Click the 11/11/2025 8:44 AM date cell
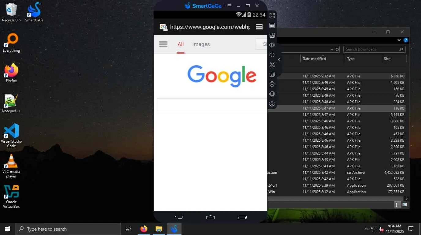The height and width of the screenshot is (235, 421). (x=319, y=153)
